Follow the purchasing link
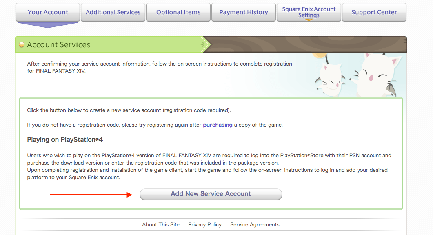 point(218,125)
